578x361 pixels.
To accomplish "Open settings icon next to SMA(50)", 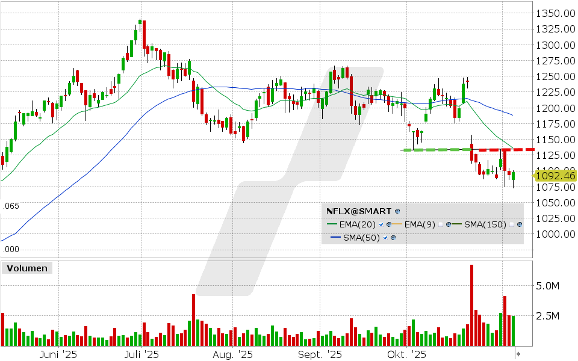I will (393, 238).
